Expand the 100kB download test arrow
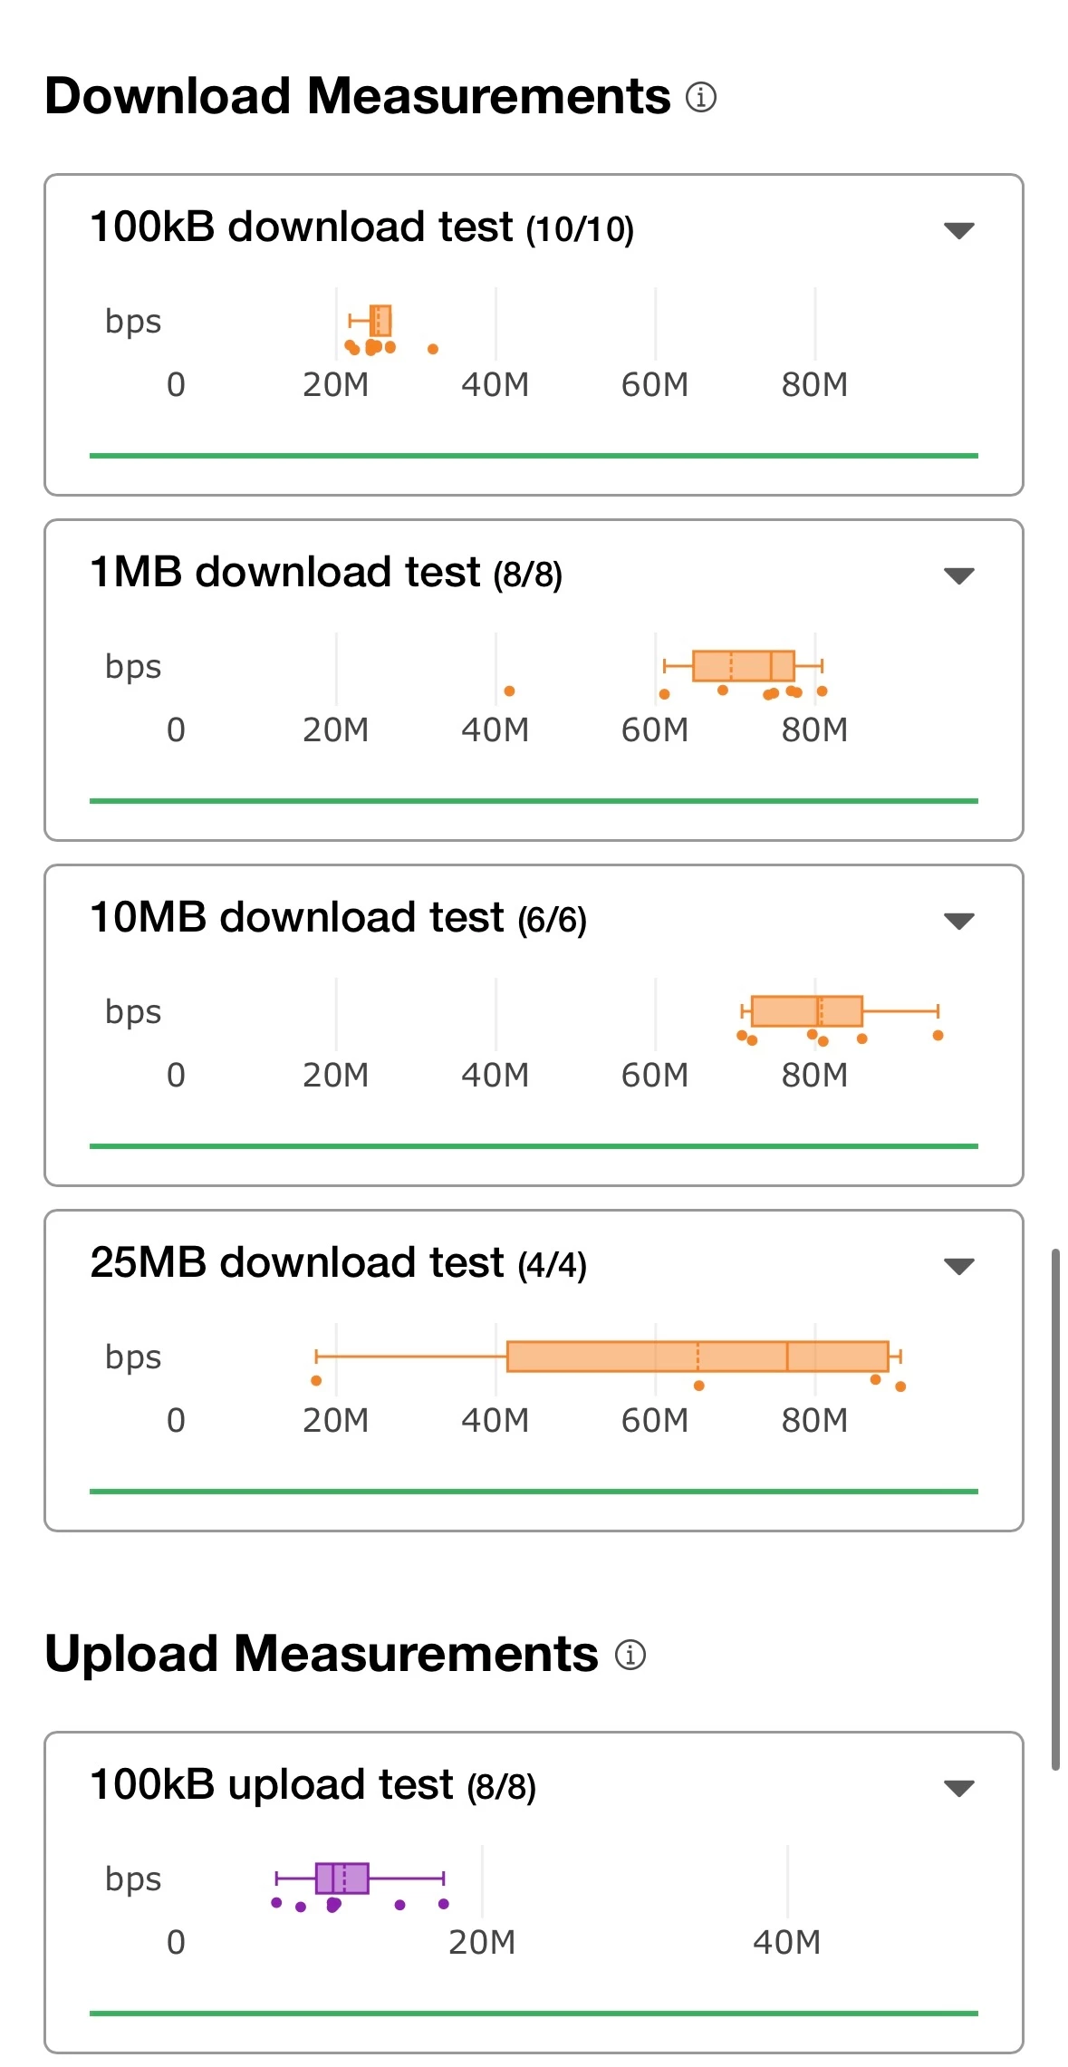This screenshot has width=1068, height=2067. (x=958, y=230)
